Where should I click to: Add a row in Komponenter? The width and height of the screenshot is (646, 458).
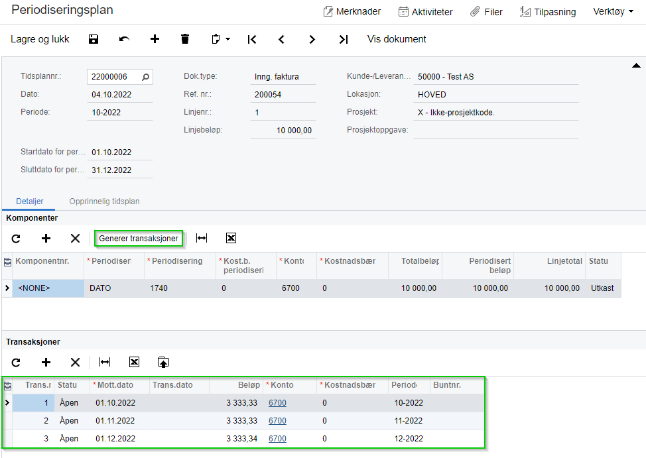[46, 239]
